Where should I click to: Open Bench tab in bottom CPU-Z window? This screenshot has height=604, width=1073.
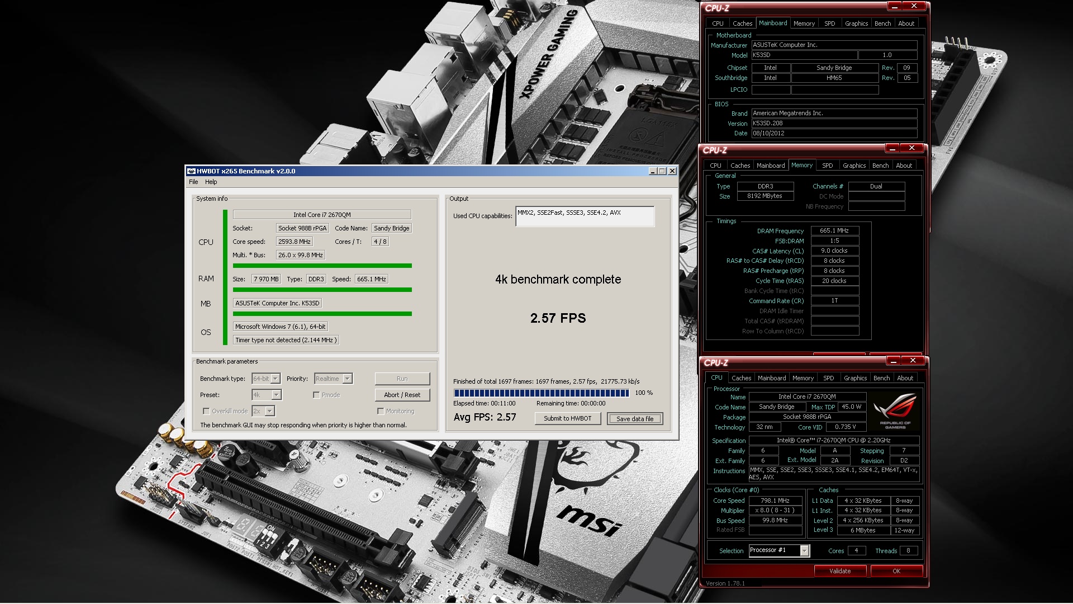(x=881, y=378)
